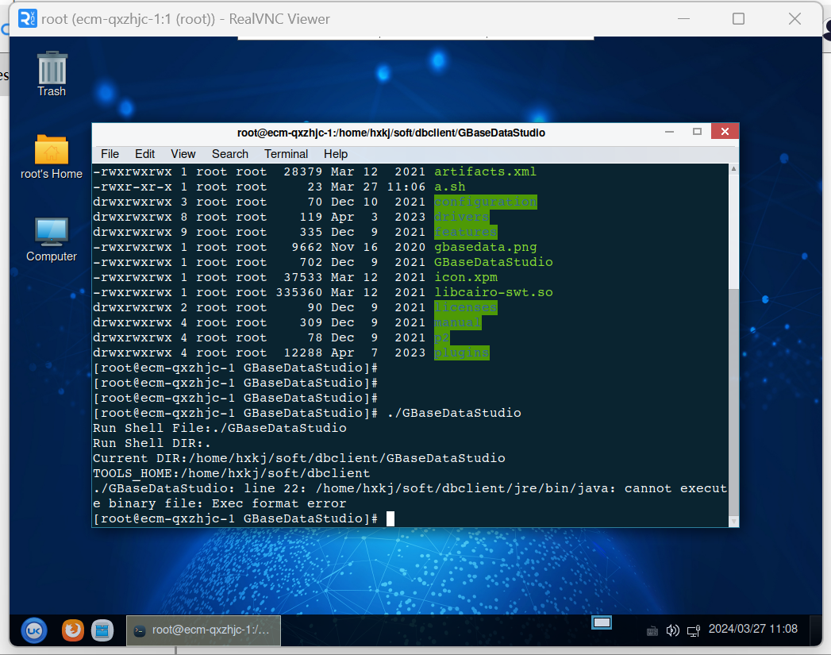Image resolution: width=831 pixels, height=655 pixels.
Task: Maximize the terminal window
Action: pos(697,132)
